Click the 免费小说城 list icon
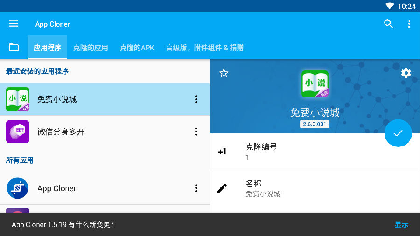420x236 pixels. (17, 99)
